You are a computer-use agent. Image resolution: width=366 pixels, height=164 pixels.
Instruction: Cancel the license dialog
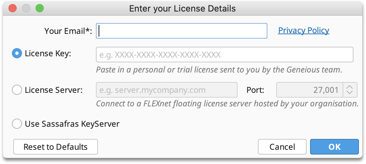coord(282,147)
